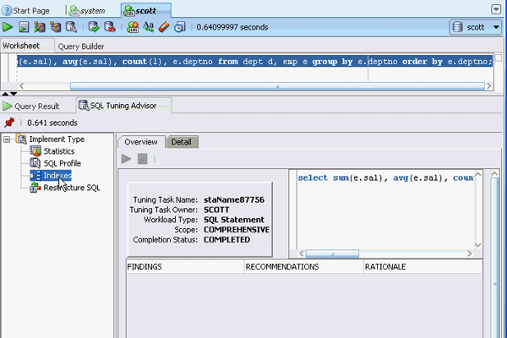Click the SQL Profile node icon
The height and width of the screenshot is (338, 507).
[35, 163]
